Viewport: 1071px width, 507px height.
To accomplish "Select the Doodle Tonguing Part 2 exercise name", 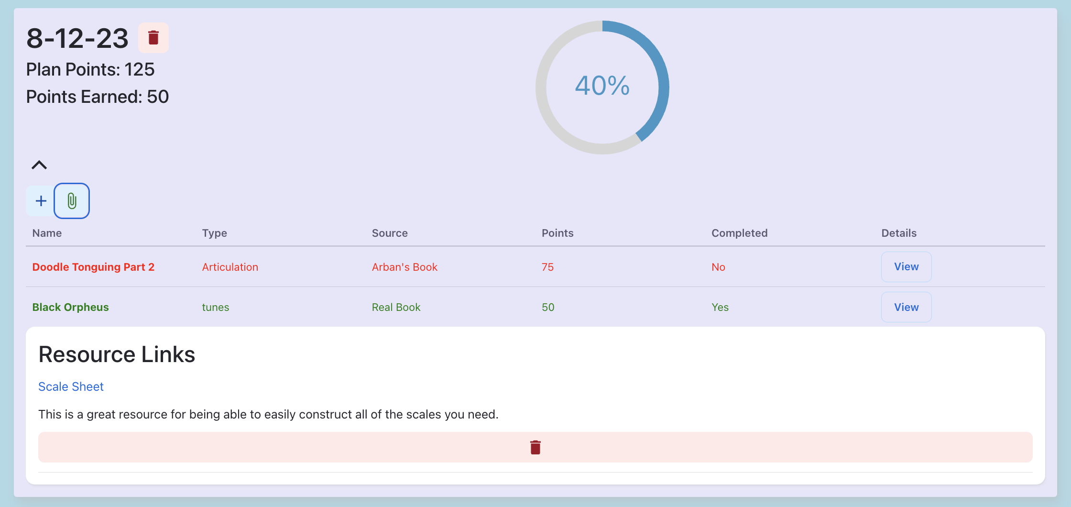I will coord(93,267).
